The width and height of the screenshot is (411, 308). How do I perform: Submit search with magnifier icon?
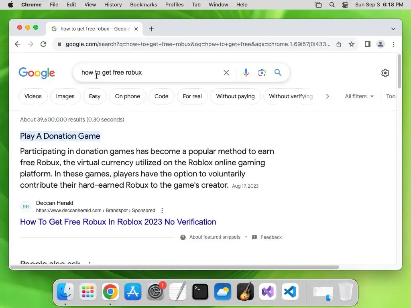278,73
